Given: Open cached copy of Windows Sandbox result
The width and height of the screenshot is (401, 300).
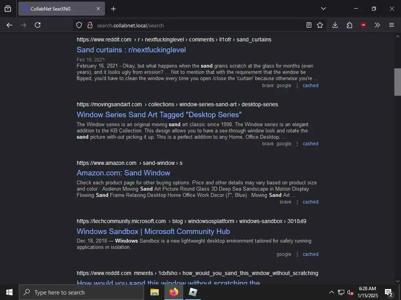Looking at the screenshot, I should point(311,254).
